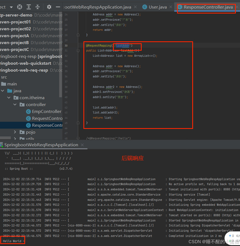Viewport: 240px width, 246px height.
Task: Expand the utils package
Action: click(x=15, y=138)
